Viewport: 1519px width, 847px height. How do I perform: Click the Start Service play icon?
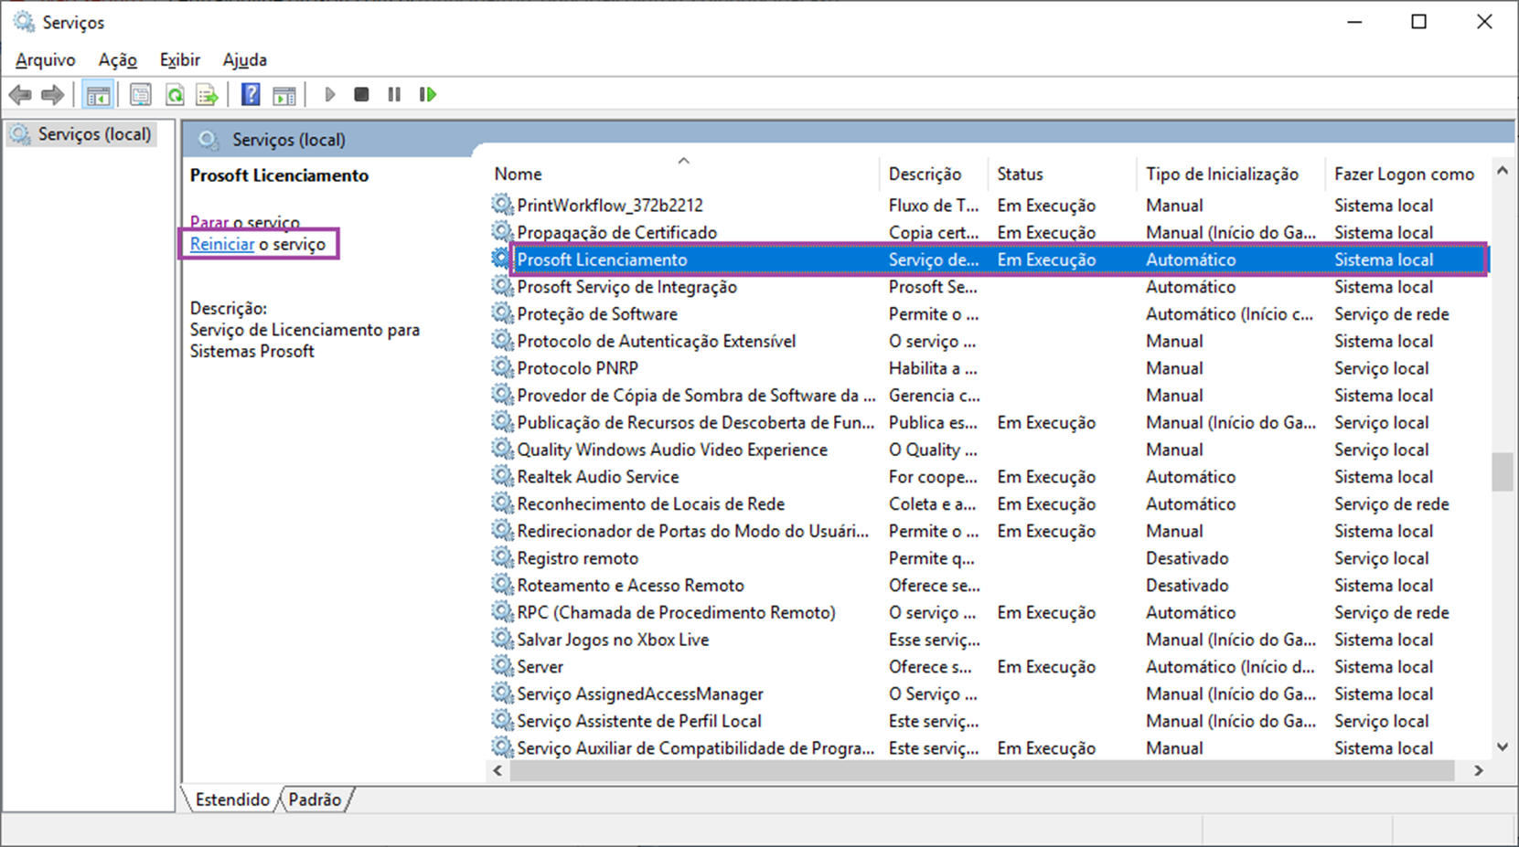pyautogui.click(x=330, y=94)
